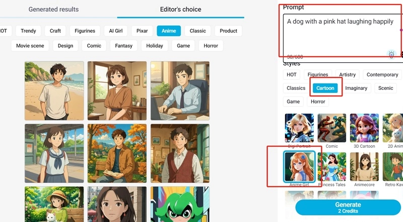This screenshot has height=222, width=403.
Task: Click the lightbulb prompt inspiration icon
Action: [x=391, y=54]
